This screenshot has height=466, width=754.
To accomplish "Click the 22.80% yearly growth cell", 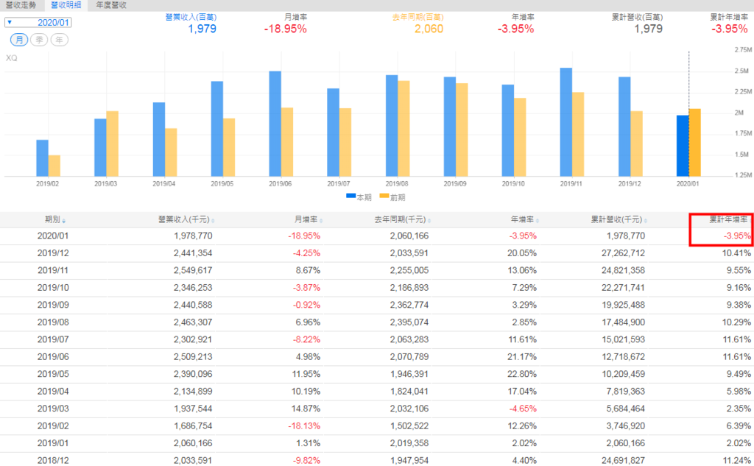I will 522,375.
